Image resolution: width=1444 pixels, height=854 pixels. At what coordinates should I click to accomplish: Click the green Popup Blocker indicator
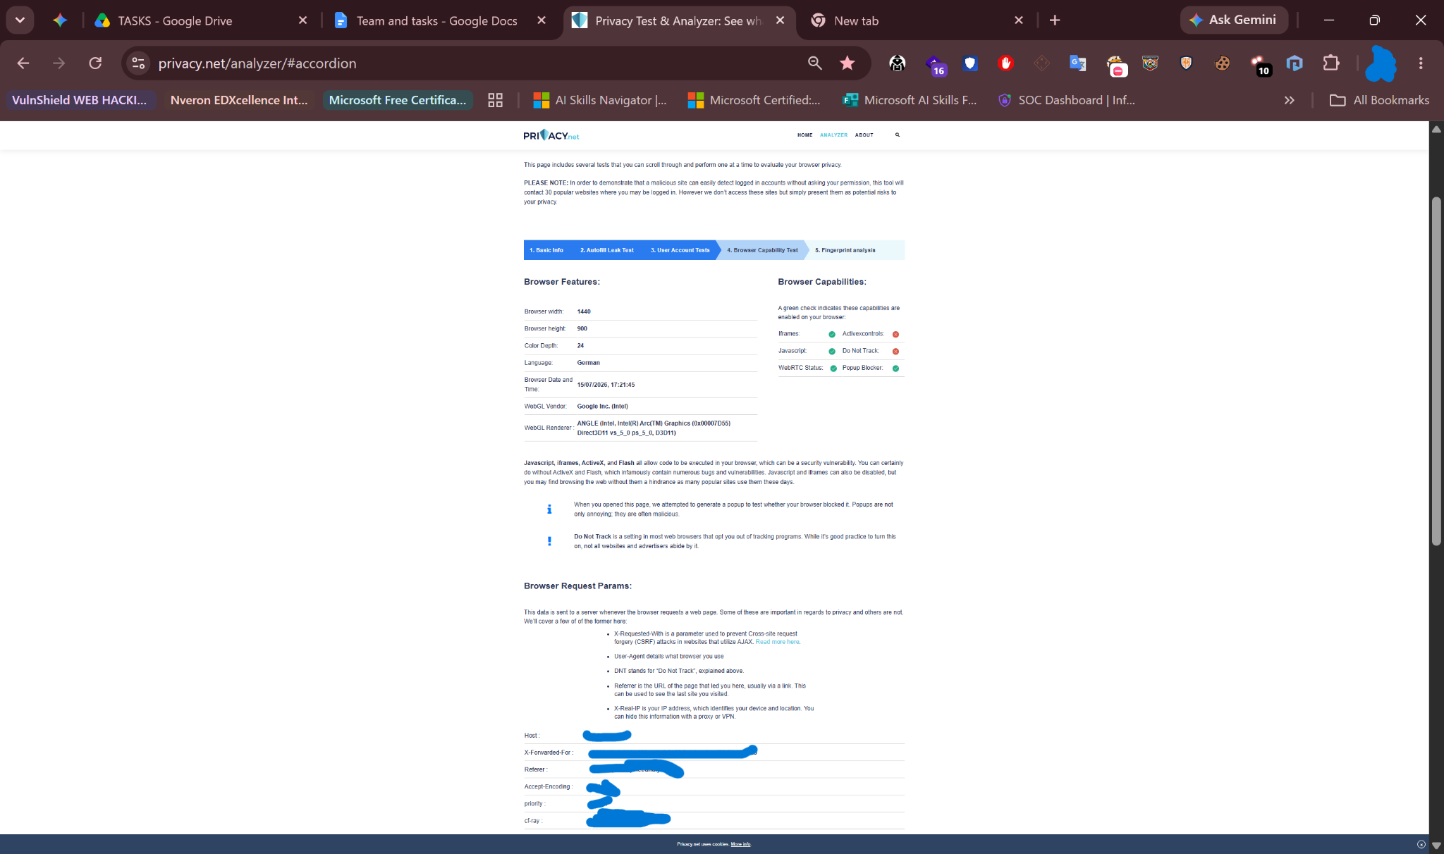(x=895, y=369)
